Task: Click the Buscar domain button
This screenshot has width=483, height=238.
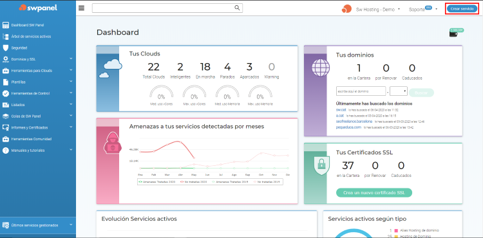Action: (421, 92)
